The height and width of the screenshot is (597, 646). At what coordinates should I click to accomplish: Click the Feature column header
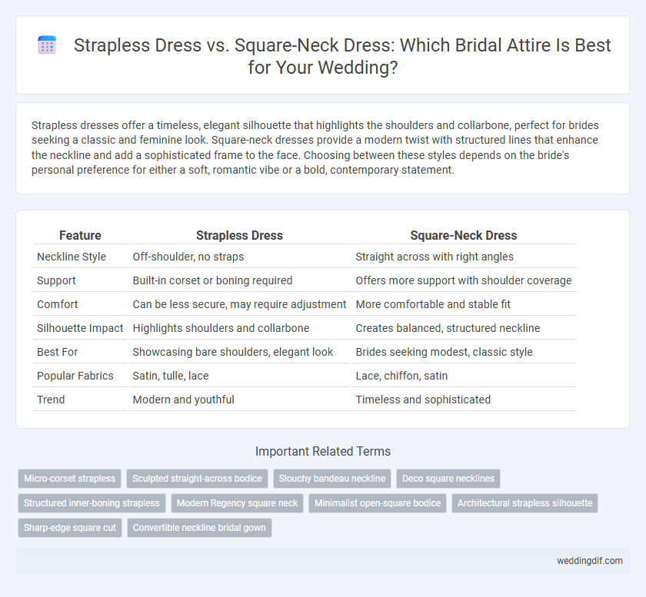[80, 235]
